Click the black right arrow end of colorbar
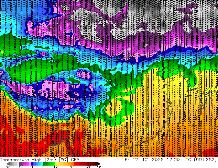Viewport: 218px width, 168px height. pyautogui.click(x=99, y=164)
